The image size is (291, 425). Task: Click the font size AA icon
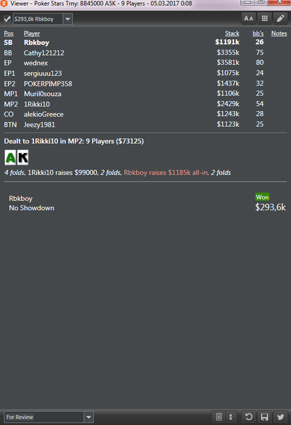tap(248, 19)
